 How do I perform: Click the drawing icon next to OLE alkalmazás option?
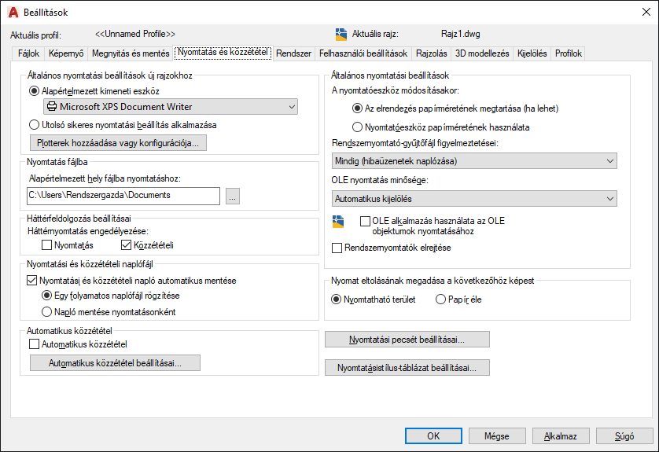tap(338, 222)
